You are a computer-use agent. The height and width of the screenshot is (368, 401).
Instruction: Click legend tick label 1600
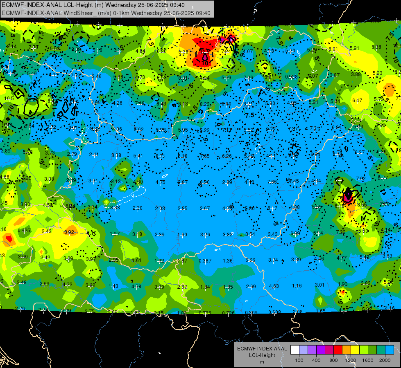(368, 360)
